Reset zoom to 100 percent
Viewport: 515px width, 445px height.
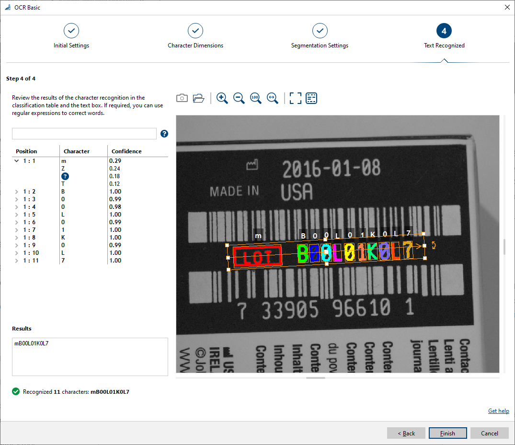click(255, 98)
